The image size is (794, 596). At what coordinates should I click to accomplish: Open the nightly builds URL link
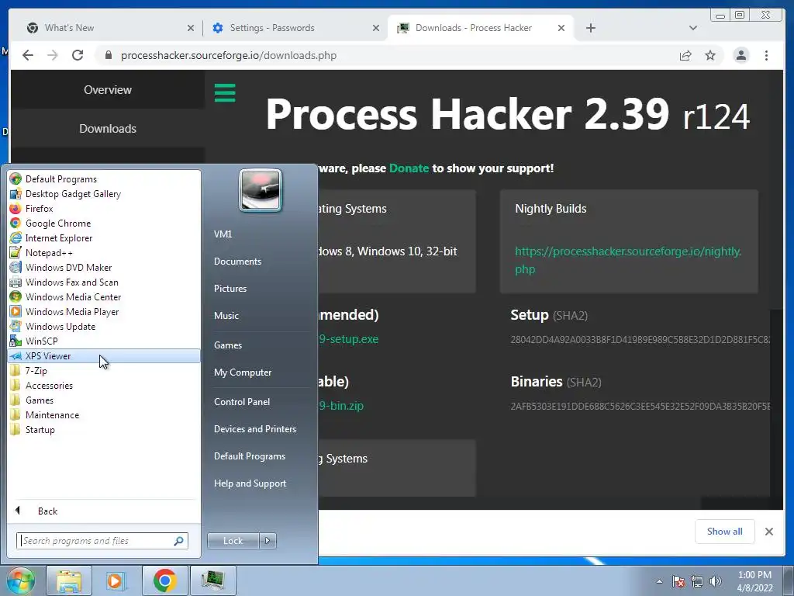628,260
